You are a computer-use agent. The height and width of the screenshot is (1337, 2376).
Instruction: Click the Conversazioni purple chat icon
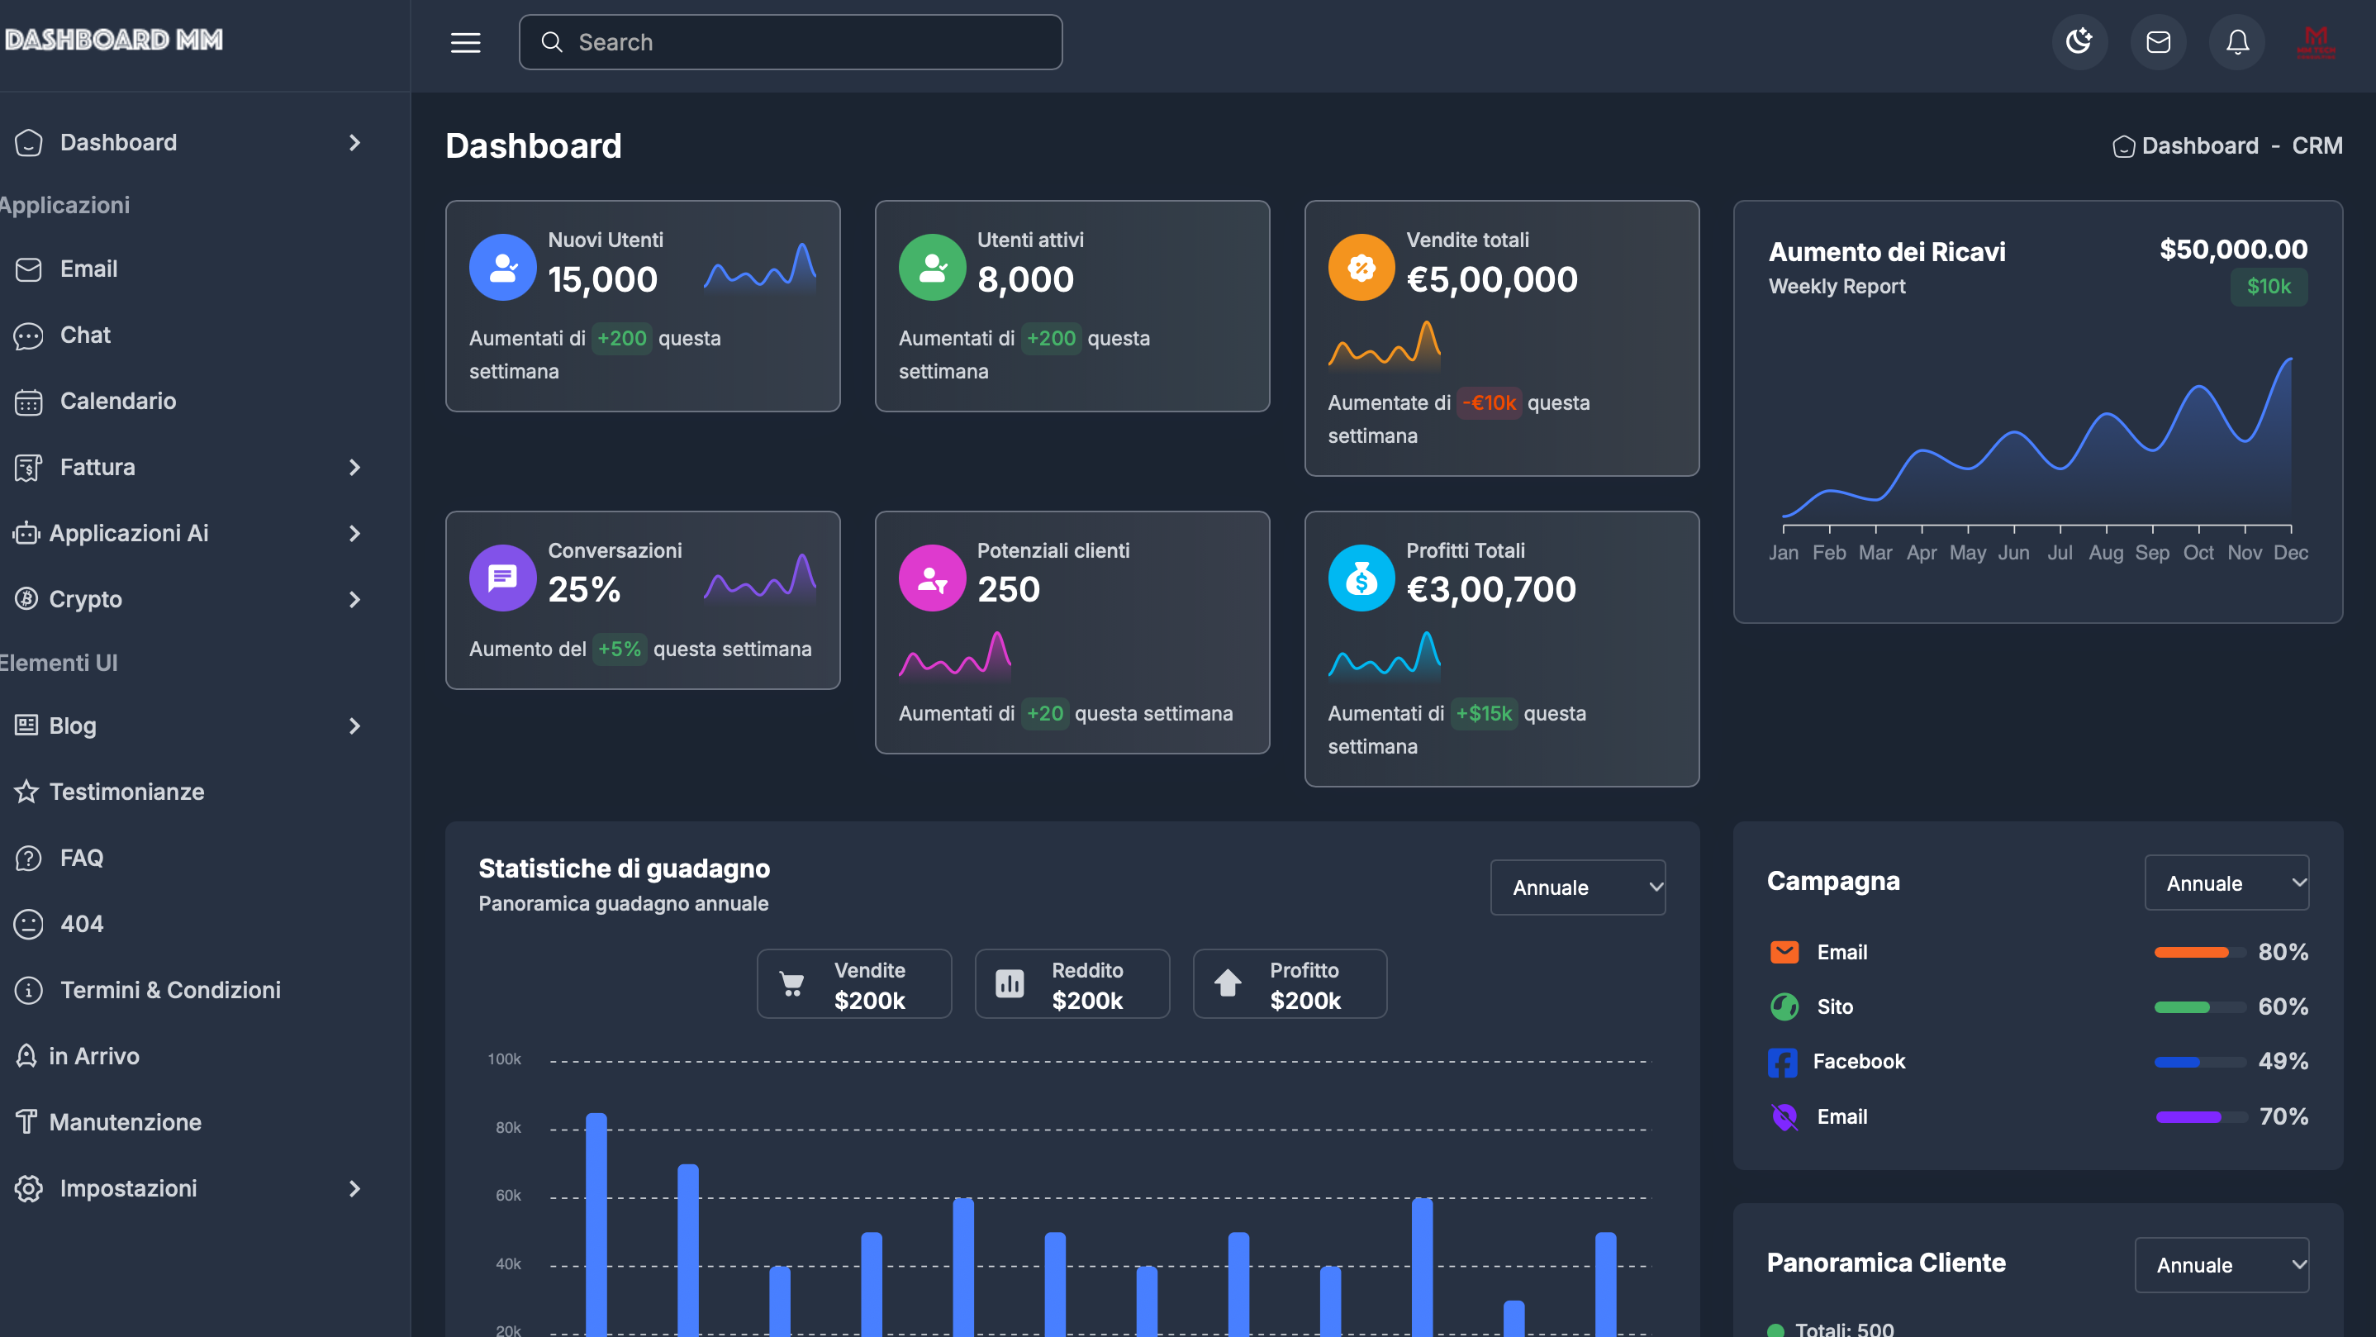[502, 578]
